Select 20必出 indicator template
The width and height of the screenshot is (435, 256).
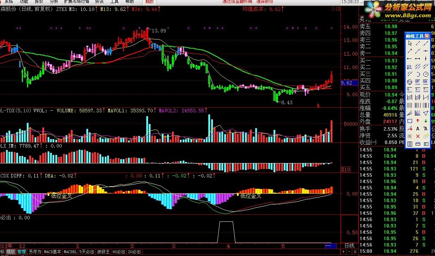click(x=134, y=252)
